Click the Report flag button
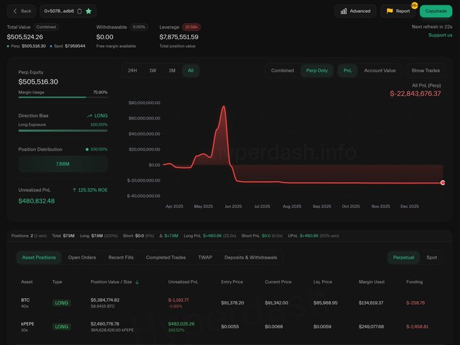Screen dimensions: 460x345 (398, 11)
